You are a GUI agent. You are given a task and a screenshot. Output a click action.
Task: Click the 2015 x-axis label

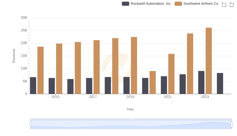pos(55,97)
